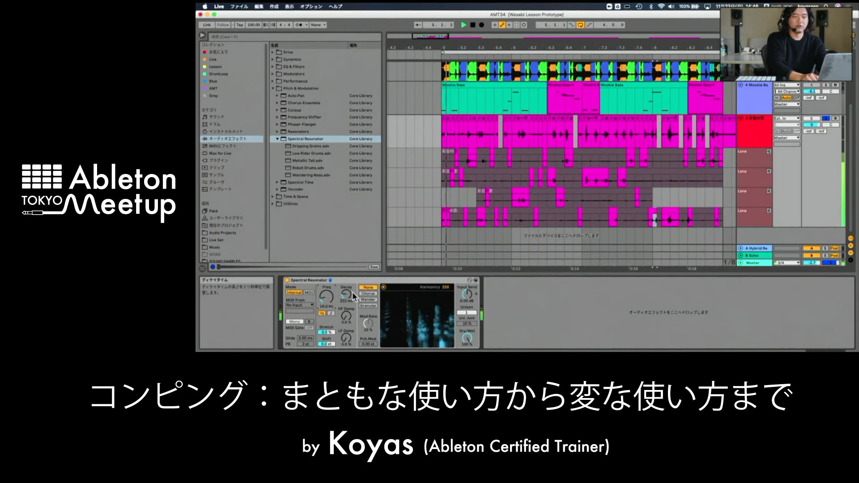Click the Stretch percentage slider on Spectral Resonator
This screenshot has width=859, height=483.
tap(326, 332)
